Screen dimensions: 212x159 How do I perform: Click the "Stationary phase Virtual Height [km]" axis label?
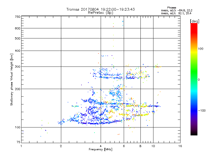click(12, 79)
